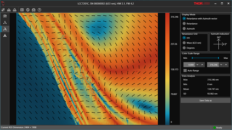Increase the color scale Max value

point(226,65)
